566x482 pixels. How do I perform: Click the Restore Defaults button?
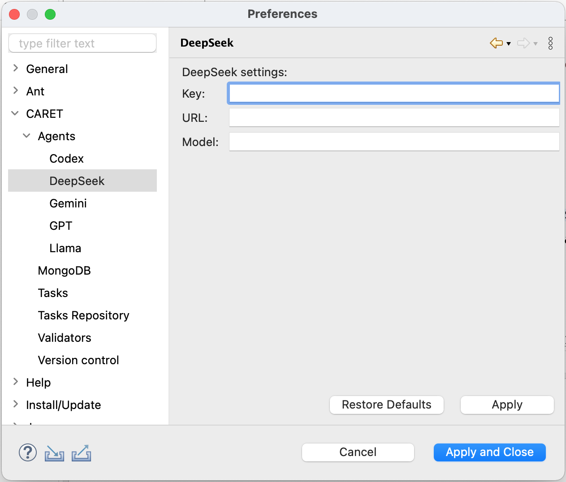pyautogui.click(x=386, y=405)
